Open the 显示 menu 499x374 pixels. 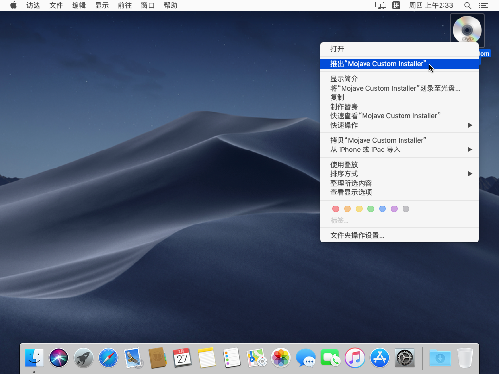[x=102, y=5]
